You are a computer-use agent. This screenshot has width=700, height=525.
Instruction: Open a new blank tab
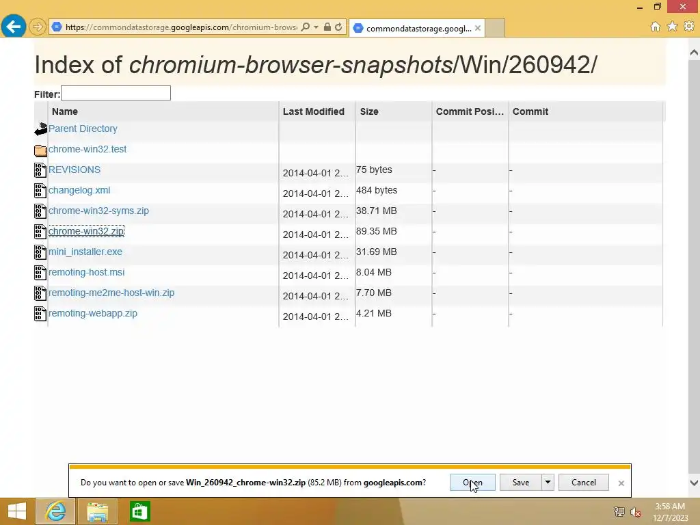(x=495, y=28)
